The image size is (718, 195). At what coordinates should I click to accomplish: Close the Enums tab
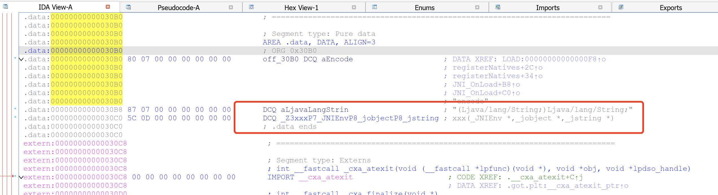tap(477, 7)
